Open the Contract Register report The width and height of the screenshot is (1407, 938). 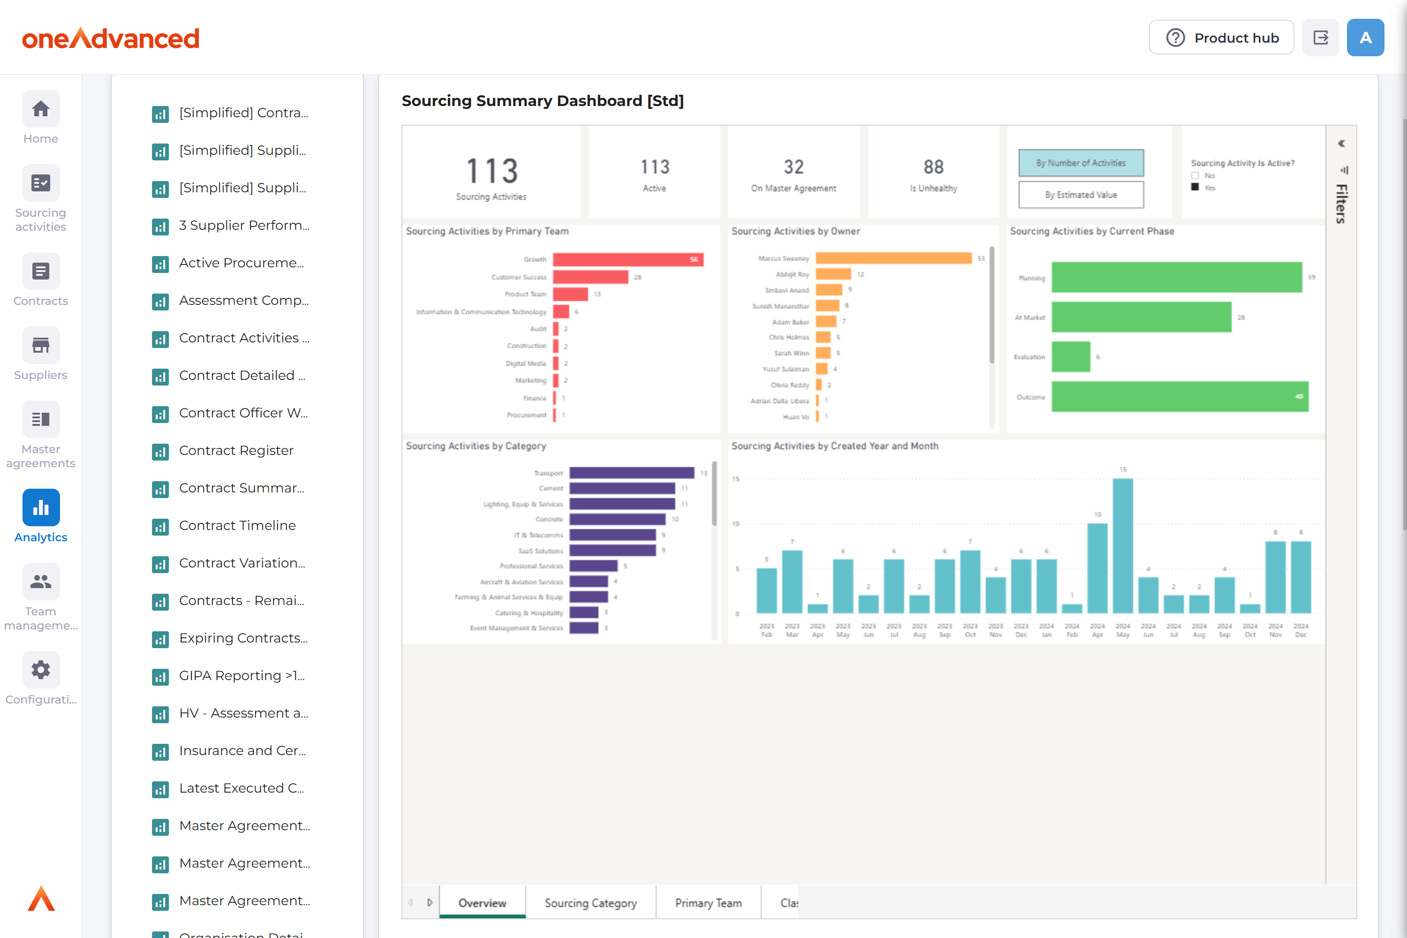click(x=236, y=450)
